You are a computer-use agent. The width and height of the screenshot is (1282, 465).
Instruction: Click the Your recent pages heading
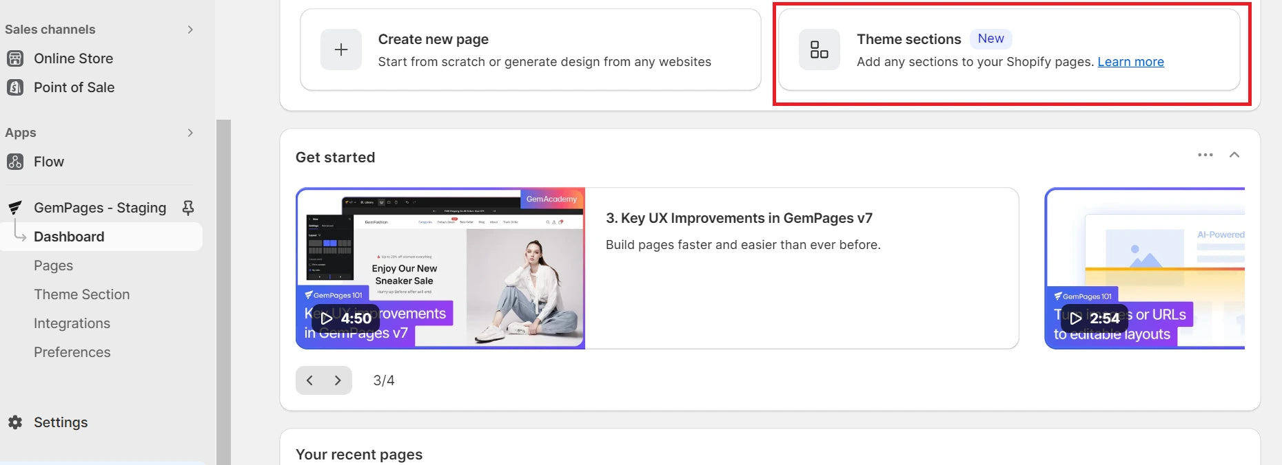[x=359, y=455]
